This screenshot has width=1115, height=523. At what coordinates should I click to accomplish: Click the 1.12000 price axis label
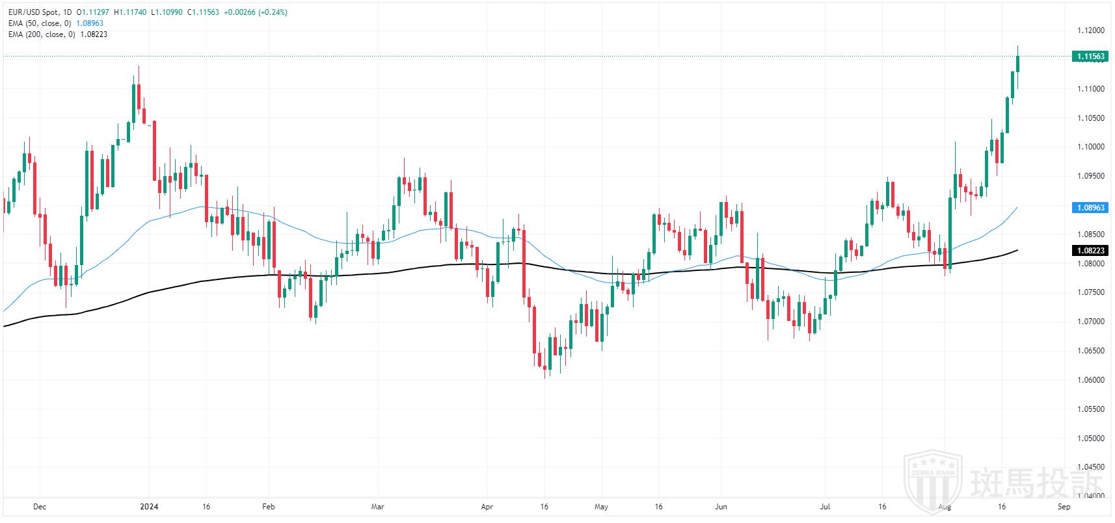[x=1088, y=31]
